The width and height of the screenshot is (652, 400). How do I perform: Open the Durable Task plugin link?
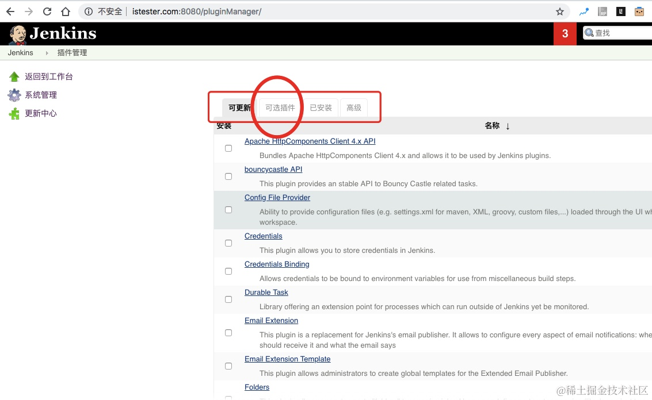[x=266, y=293]
